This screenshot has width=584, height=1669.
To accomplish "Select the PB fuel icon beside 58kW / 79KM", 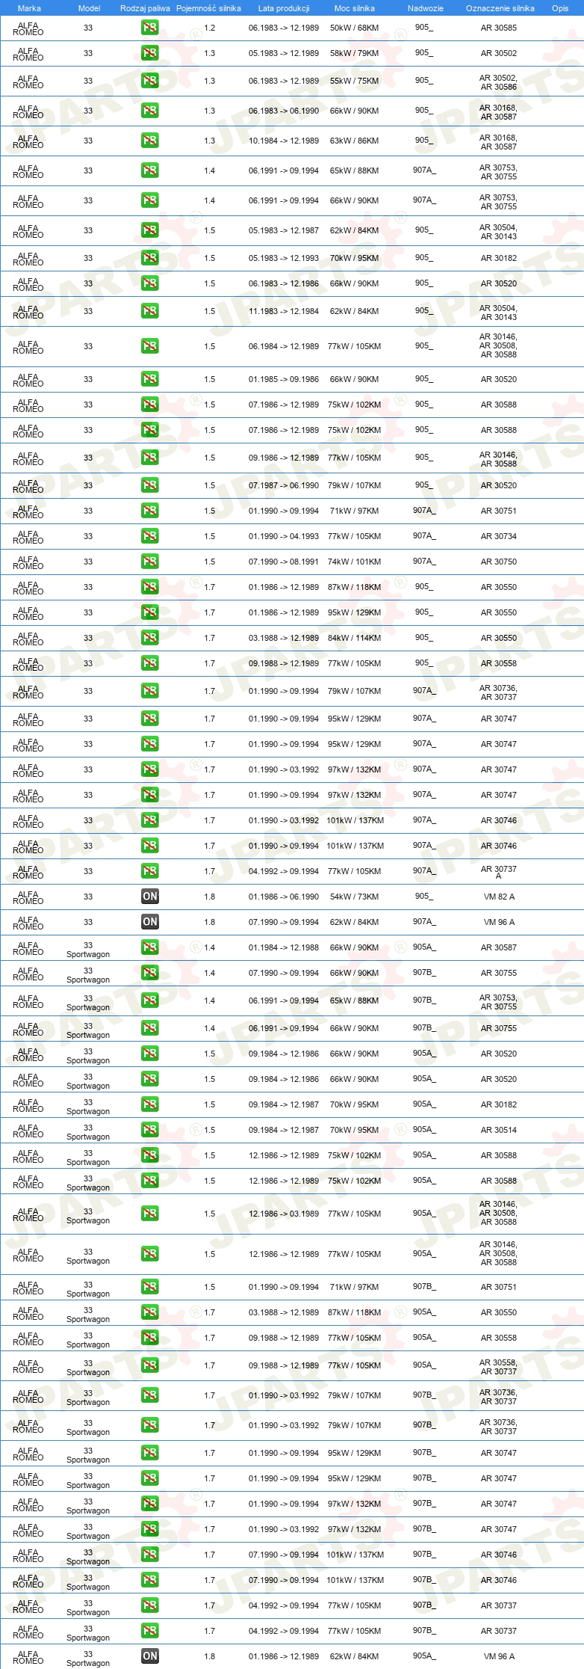I will [149, 53].
